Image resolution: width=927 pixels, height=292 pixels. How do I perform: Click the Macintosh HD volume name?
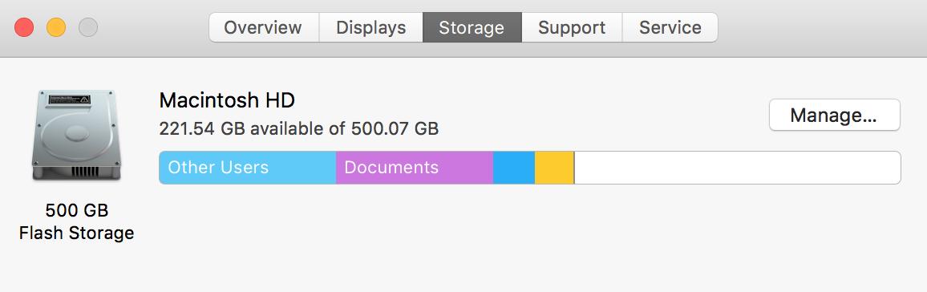point(227,100)
